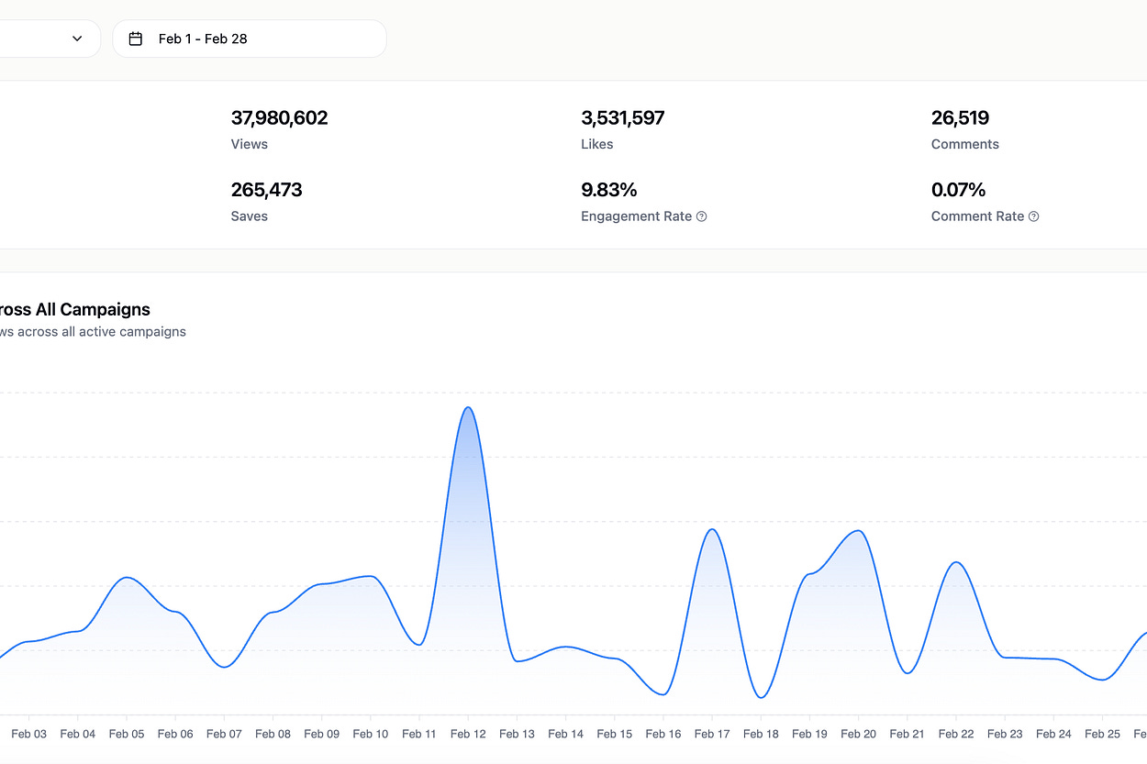Screen dimensions: 1147x764
Task: Click the Comment Rate label
Action: (x=977, y=216)
